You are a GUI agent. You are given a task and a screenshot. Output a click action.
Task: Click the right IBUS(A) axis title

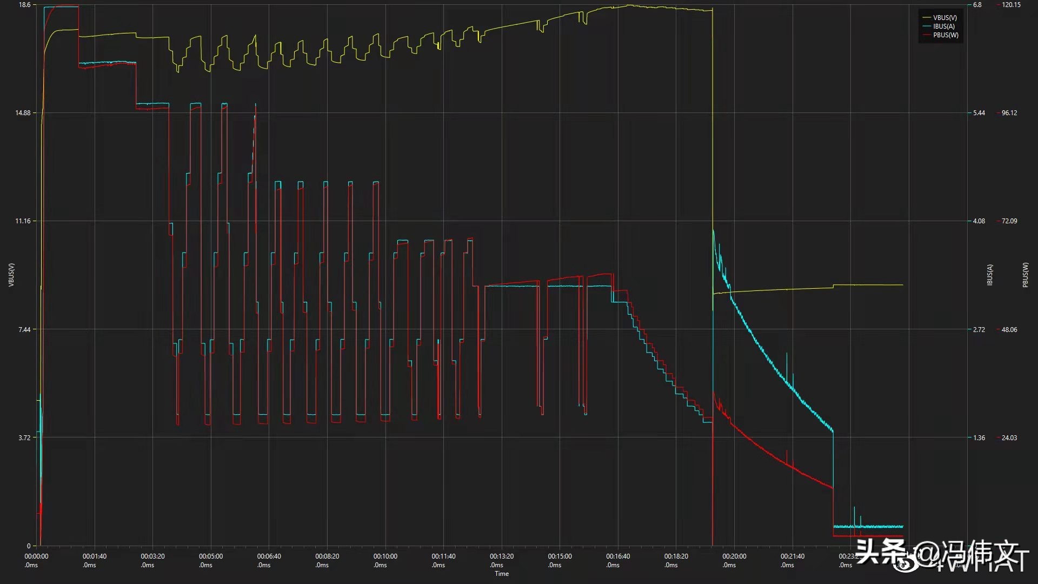(x=990, y=275)
